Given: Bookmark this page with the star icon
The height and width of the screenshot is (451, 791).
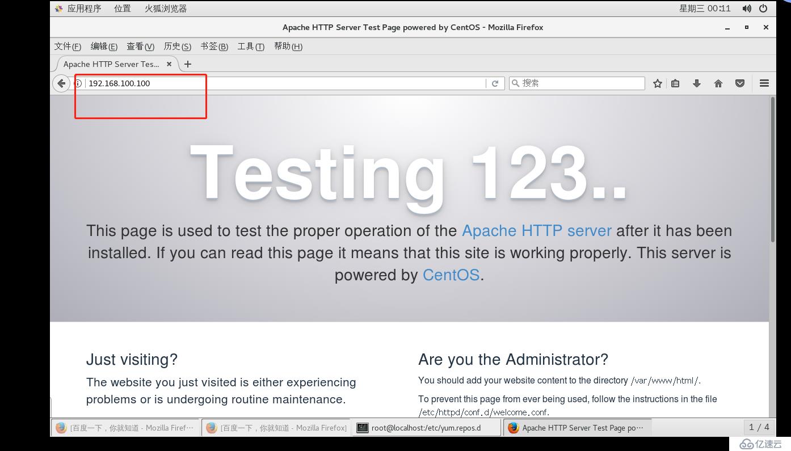Looking at the screenshot, I should pyautogui.click(x=657, y=83).
